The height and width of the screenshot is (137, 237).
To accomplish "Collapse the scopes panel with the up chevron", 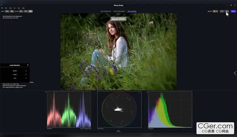I will (118, 131).
